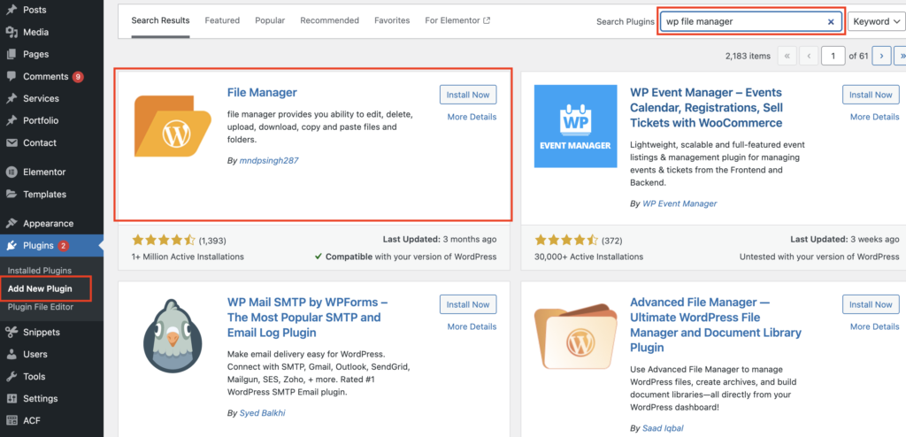Click the Plugins plug icon

11,246
